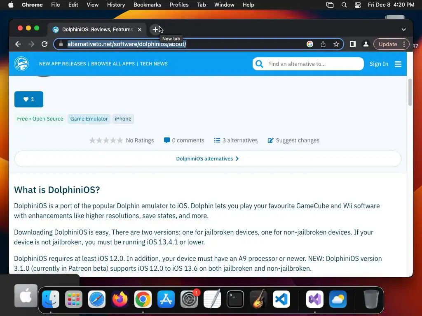Click the date and time in menu bar

pyautogui.click(x=391, y=5)
